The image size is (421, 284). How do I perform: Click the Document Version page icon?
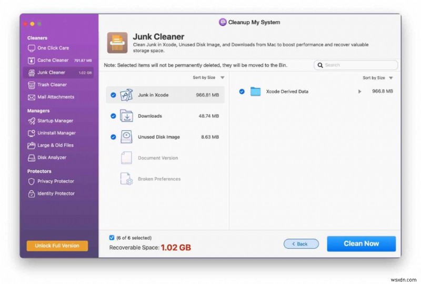tap(126, 158)
